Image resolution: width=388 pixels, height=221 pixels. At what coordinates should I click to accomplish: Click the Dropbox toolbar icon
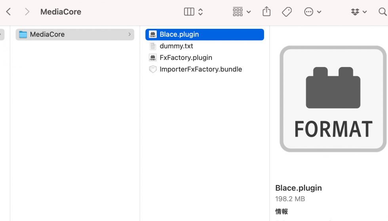[x=355, y=11]
